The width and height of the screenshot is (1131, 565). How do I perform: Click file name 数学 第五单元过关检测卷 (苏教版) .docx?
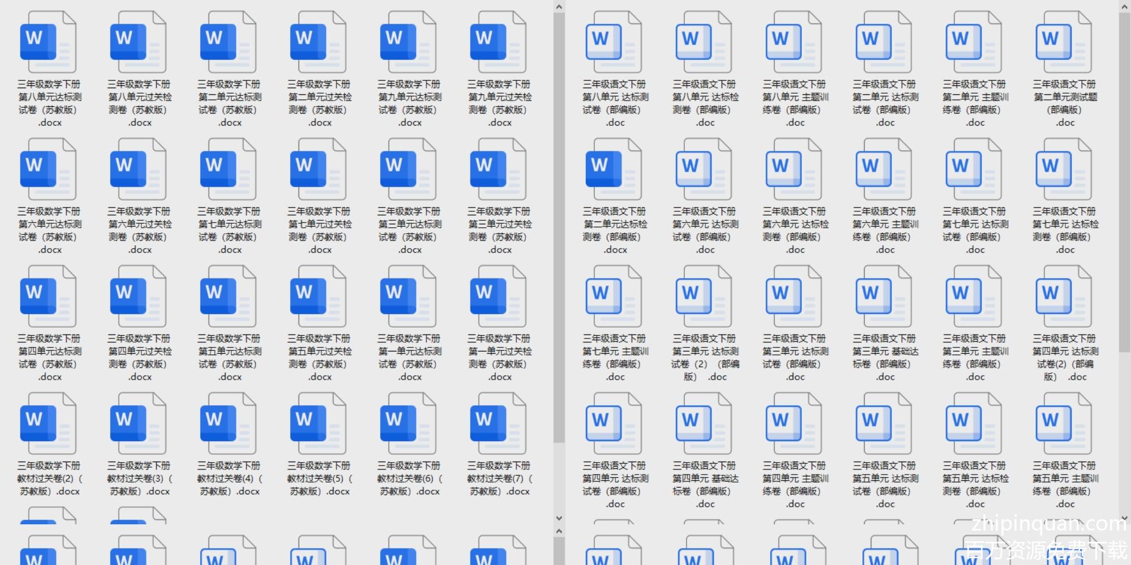(x=320, y=358)
